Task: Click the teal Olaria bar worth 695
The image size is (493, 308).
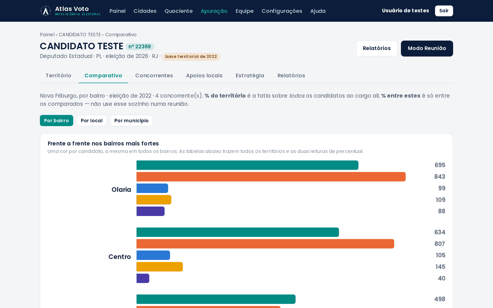Action: point(247,165)
